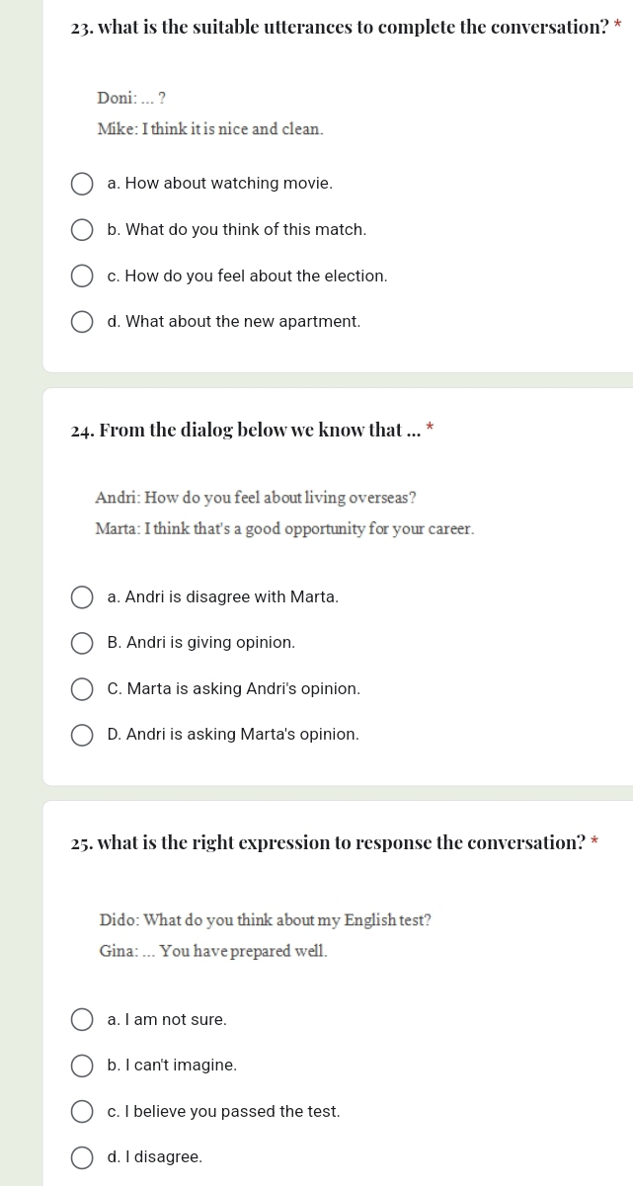Select option 'a. How about watching movie.'

point(84,184)
